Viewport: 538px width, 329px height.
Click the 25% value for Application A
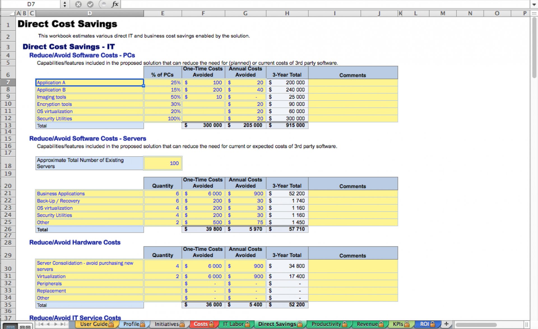(x=163, y=83)
